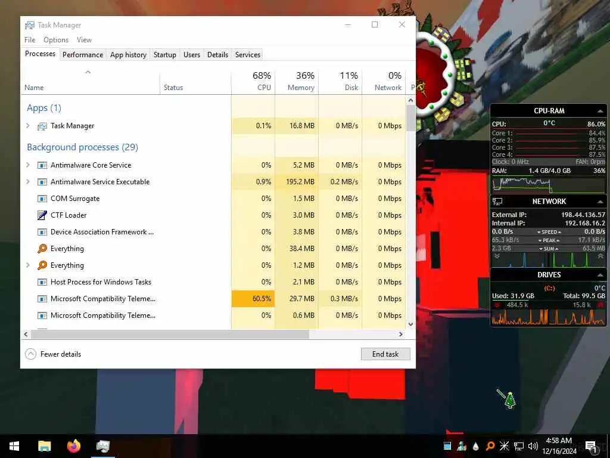The image size is (610, 458).
Task: Switch to the App history tab
Action: 129,54
